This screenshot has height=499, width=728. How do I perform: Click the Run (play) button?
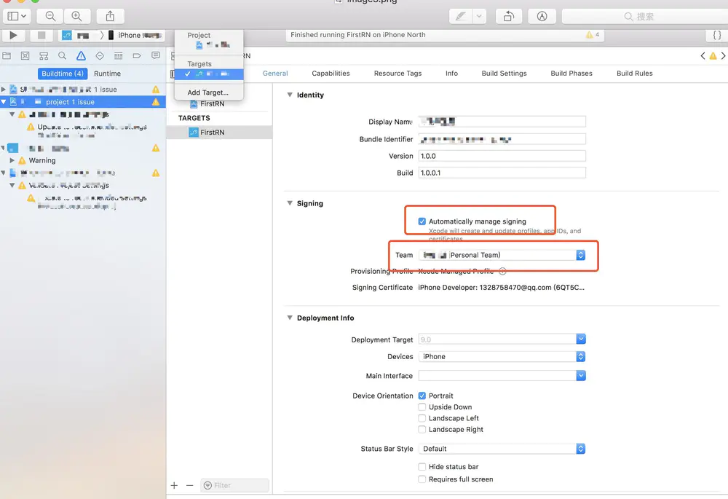coord(13,35)
